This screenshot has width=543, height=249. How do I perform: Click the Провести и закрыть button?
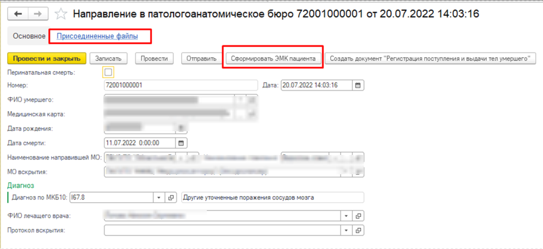click(x=47, y=58)
